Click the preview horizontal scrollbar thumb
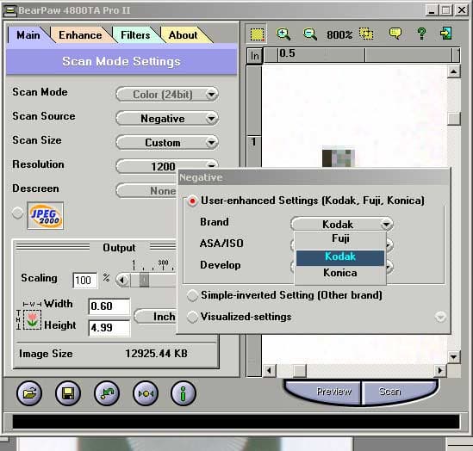 tap(300, 371)
